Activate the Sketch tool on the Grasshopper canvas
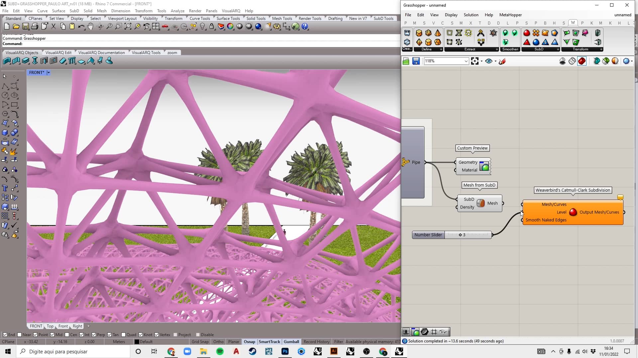Image resolution: width=638 pixels, height=358 pixels. pyautogui.click(x=502, y=61)
